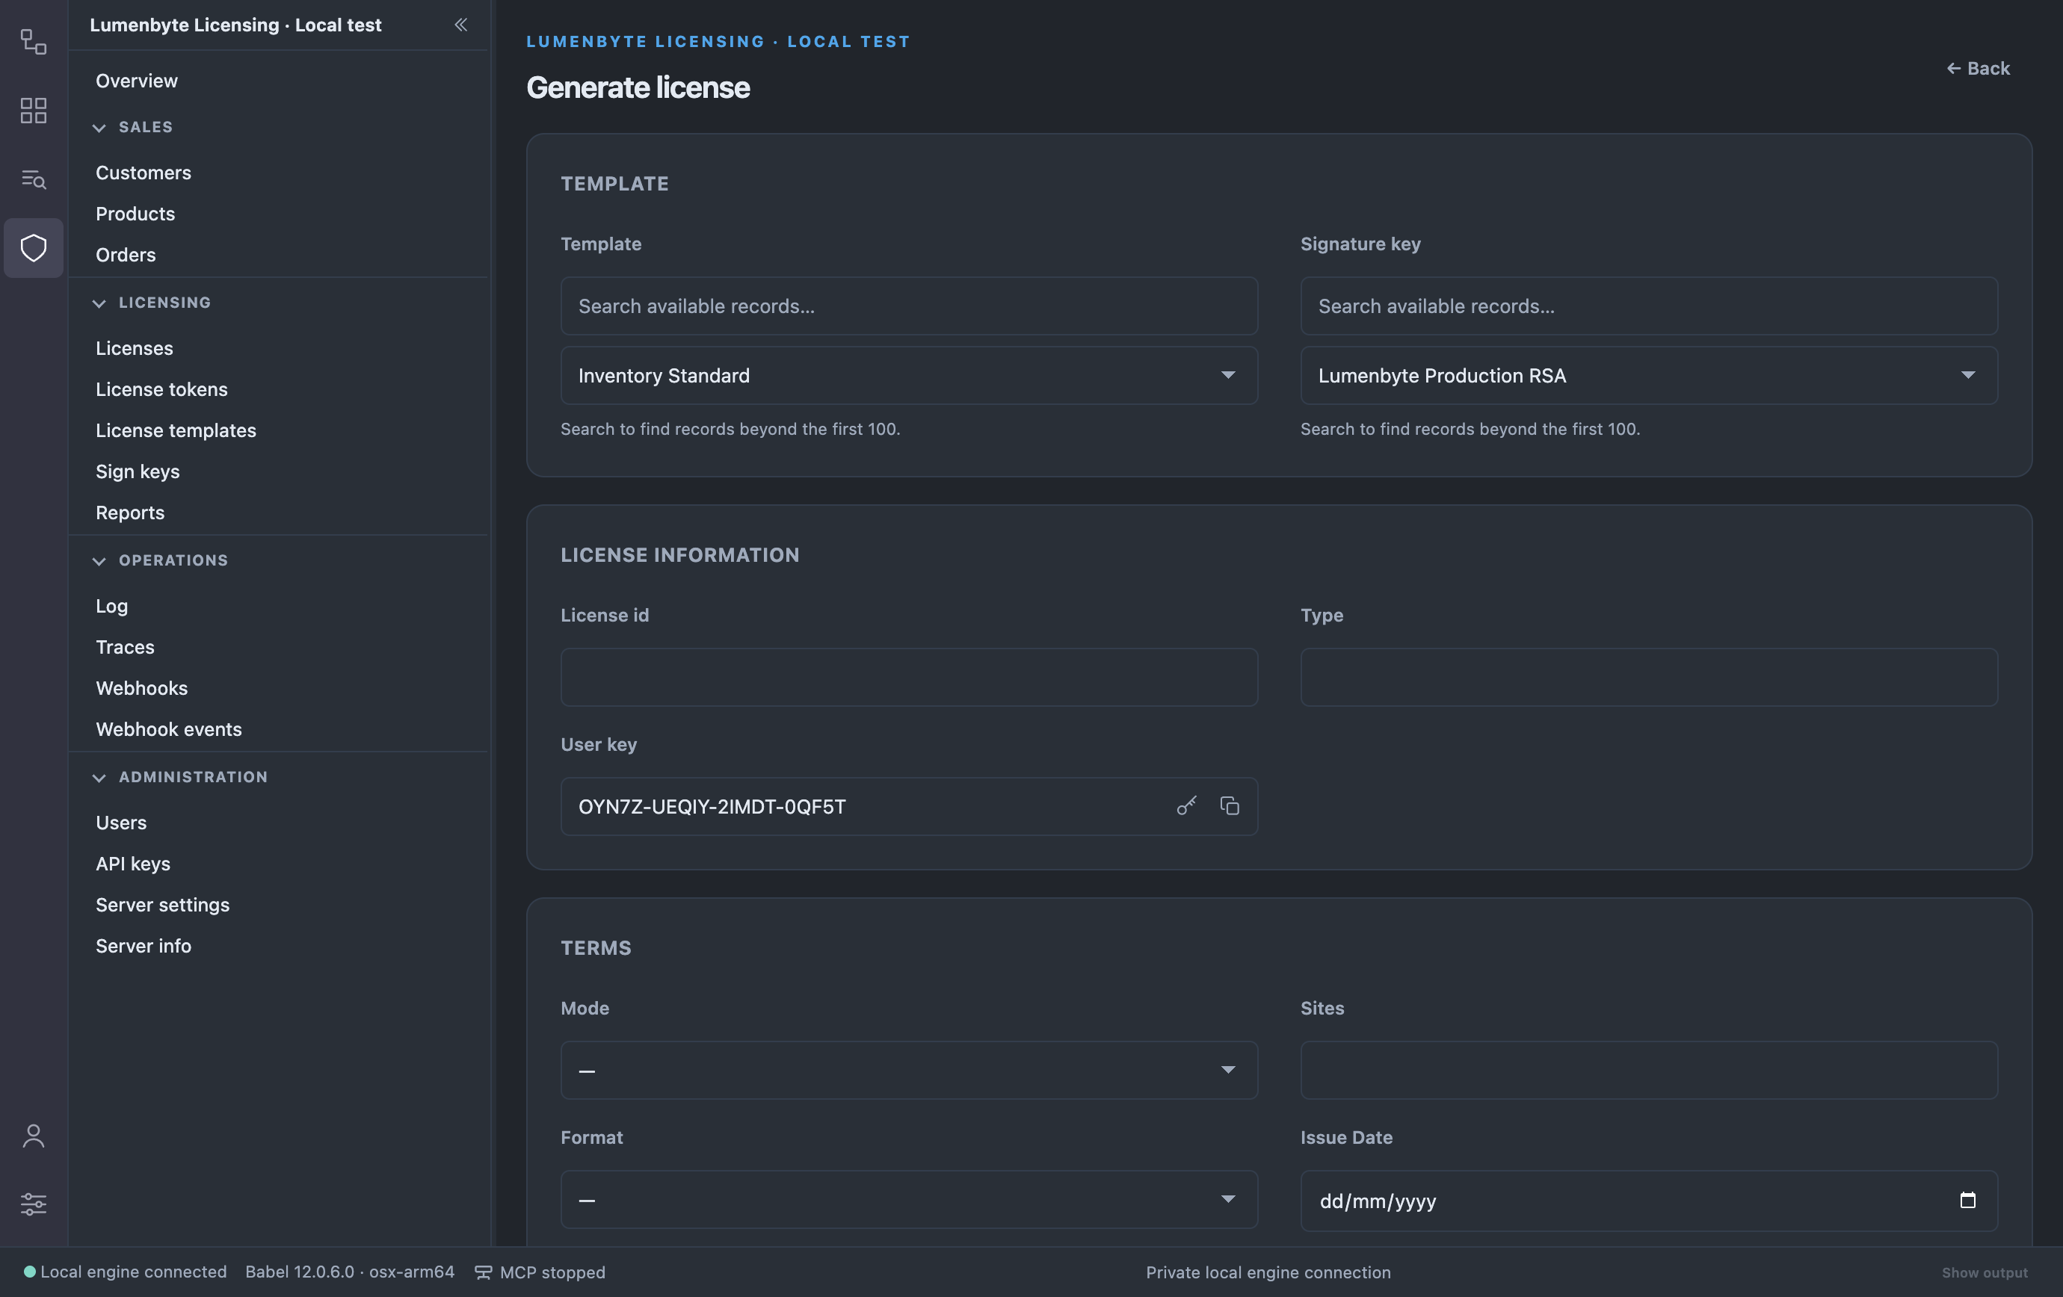2063x1297 pixels.
Task: Click the MCP stopped status icon
Action: [x=483, y=1272]
